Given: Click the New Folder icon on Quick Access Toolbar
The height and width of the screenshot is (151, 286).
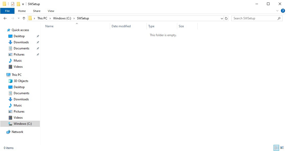Looking at the screenshot, I should tap(18, 4).
